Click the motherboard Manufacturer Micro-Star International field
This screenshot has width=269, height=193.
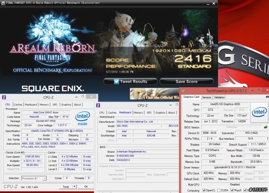148,122
